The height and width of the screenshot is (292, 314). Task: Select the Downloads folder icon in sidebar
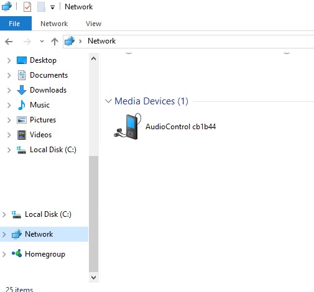click(22, 90)
